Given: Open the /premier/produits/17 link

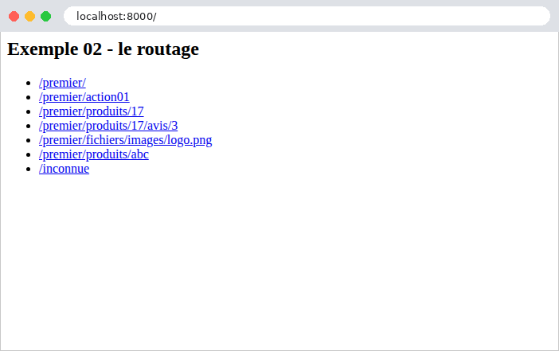Looking at the screenshot, I should pyautogui.click(x=92, y=111).
